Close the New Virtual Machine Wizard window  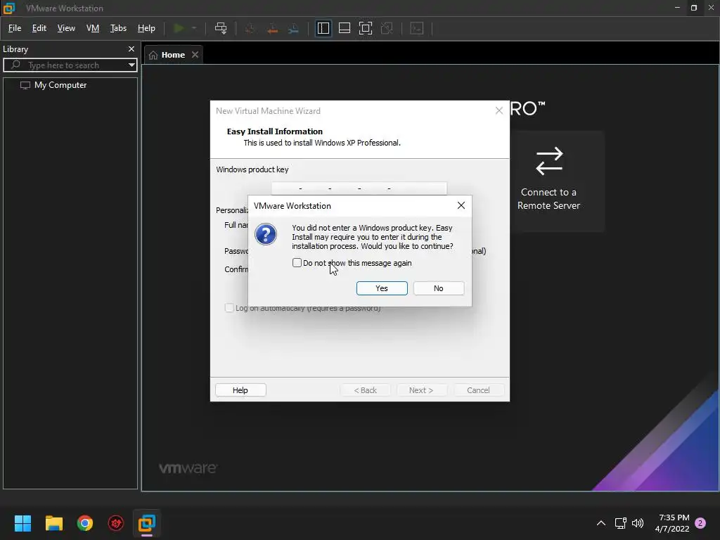pyautogui.click(x=499, y=110)
